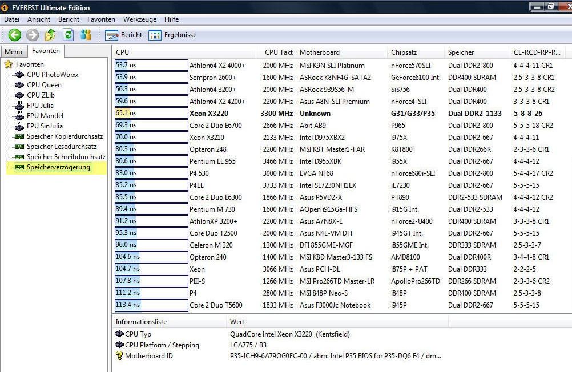Switch to the Menü tab

[14, 52]
